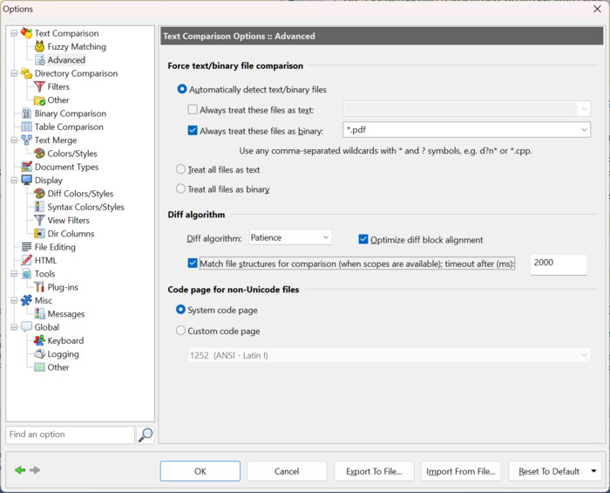Select Custom code page radio
This screenshot has width=610, height=493.
(180, 331)
